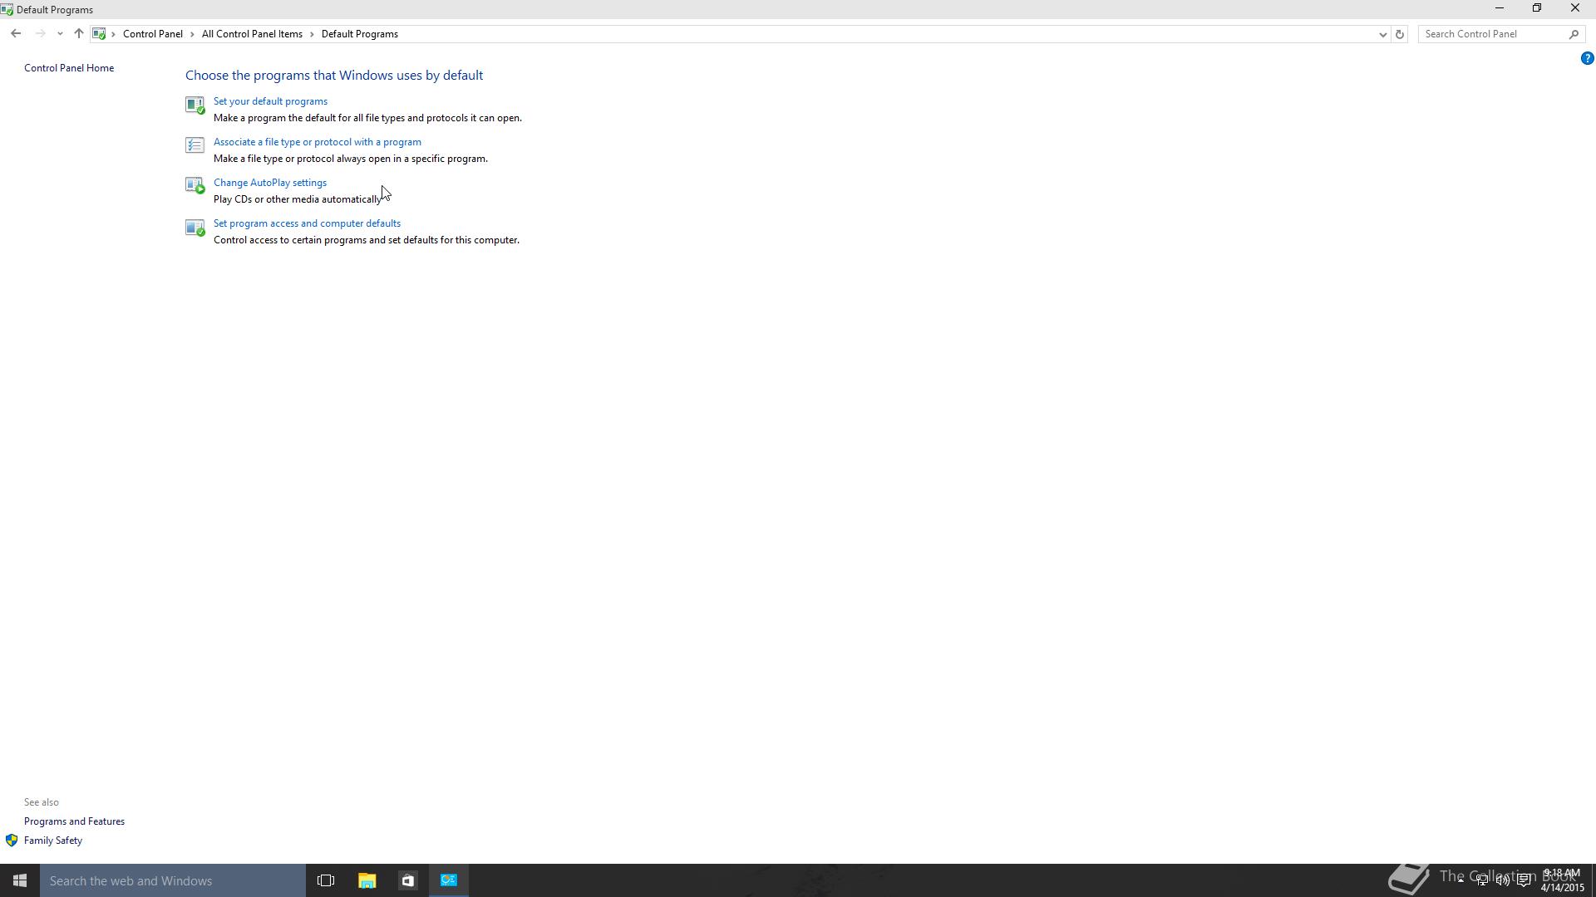Open the Help question mark icon
The image size is (1596, 897).
point(1587,58)
